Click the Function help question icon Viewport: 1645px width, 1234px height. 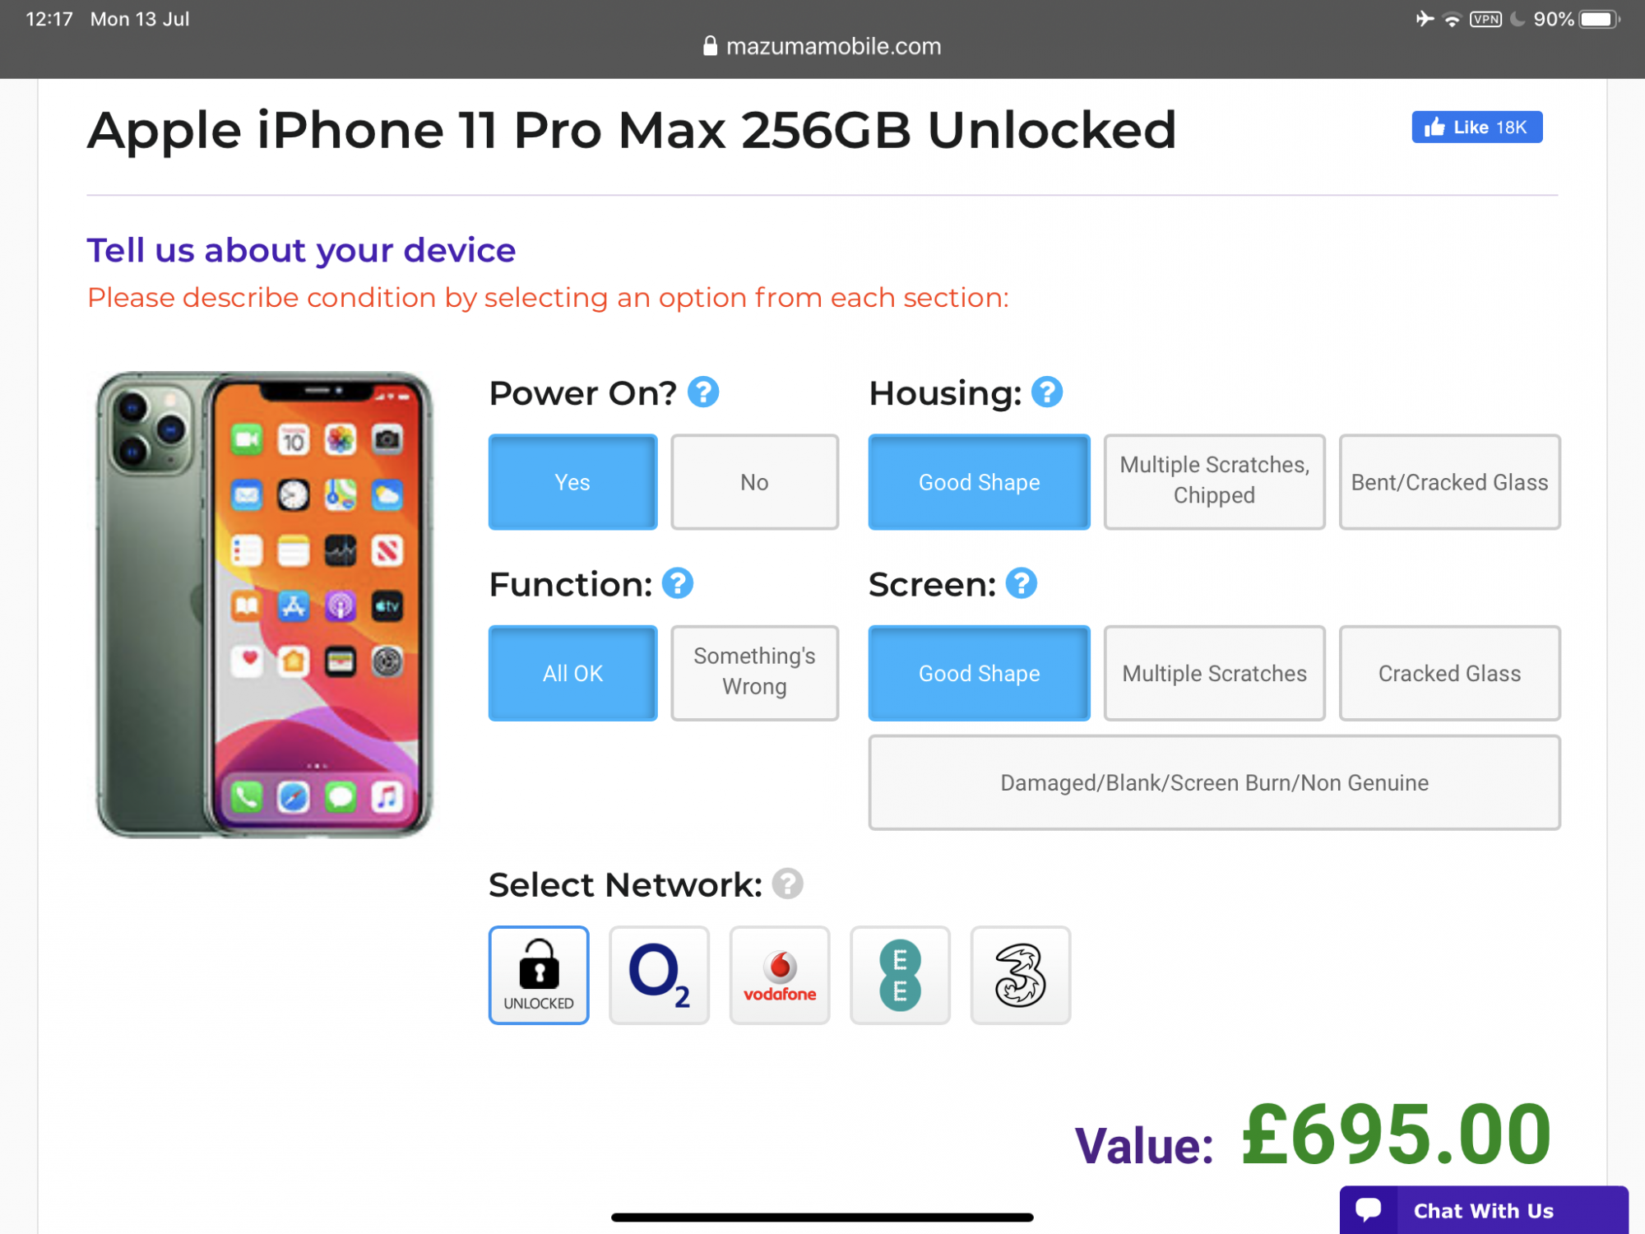(678, 583)
